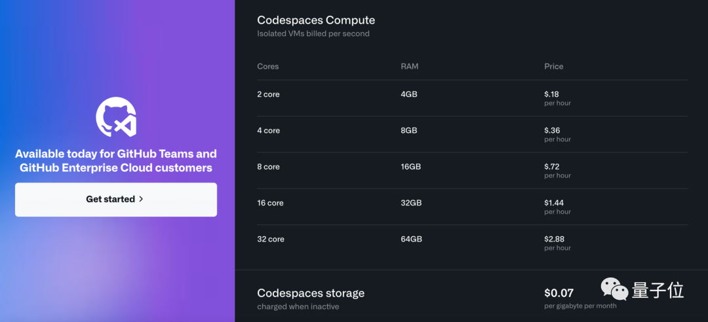
Task: Select the Price column header
Action: pos(553,66)
